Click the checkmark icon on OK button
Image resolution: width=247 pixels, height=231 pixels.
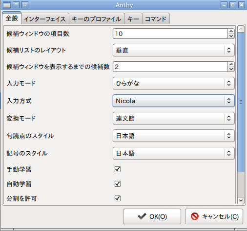coord(142,216)
